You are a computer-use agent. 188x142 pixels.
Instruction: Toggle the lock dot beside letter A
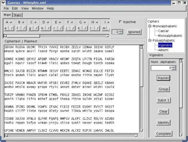(x=11, y=22)
